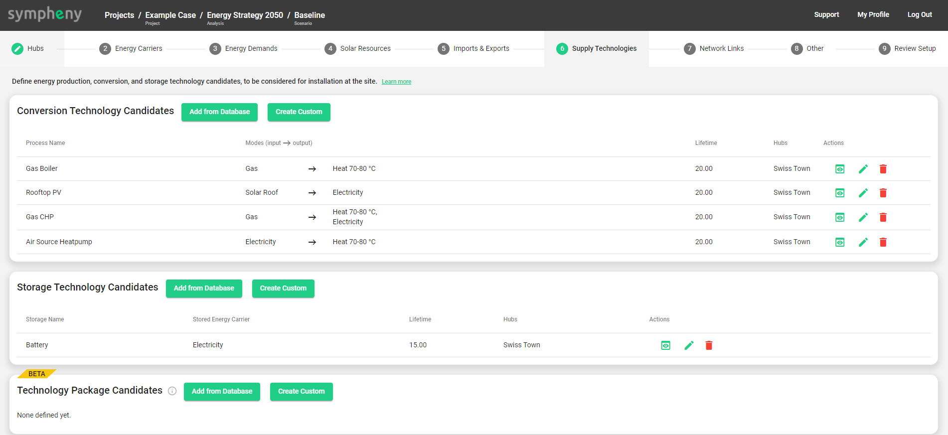View details of Gas Boiler technology
This screenshot has height=435, width=948.
pyautogui.click(x=840, y=169)
